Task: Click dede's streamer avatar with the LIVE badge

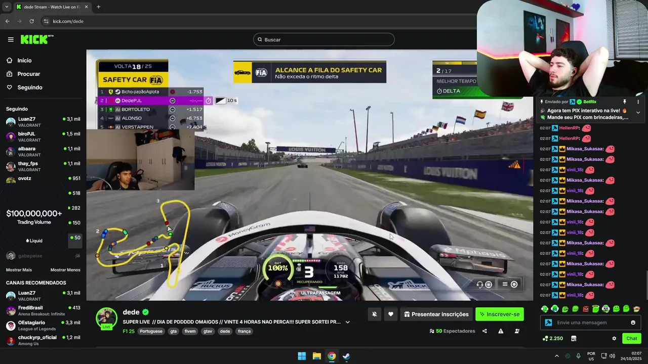Action: (x=107, y=318)
